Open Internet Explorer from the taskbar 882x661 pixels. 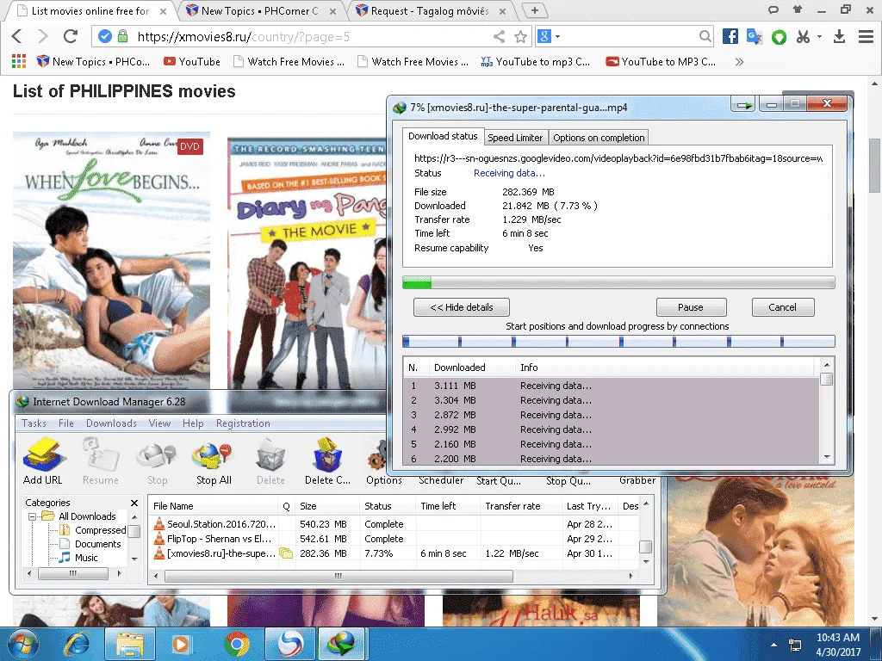(x=76, y=644)
